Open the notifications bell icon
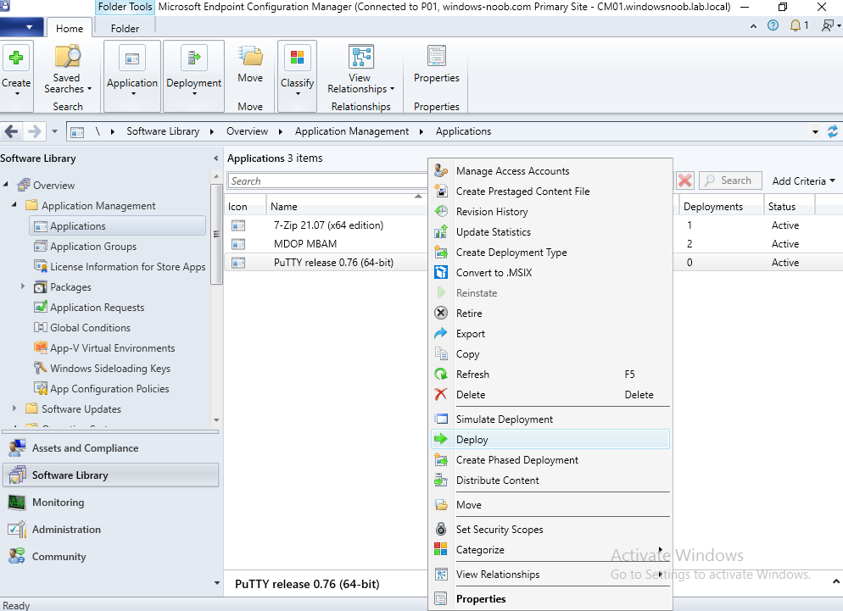The image size is (843, 611). pyautogui.click(x=796, y=25)
